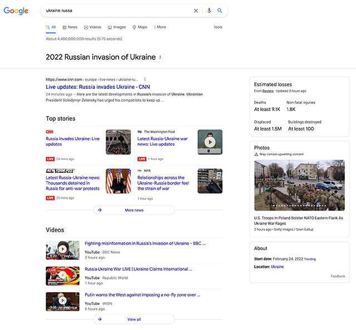Open the Ukraine location link in About
Screen dimensions: 356x330
click(277, 267)
